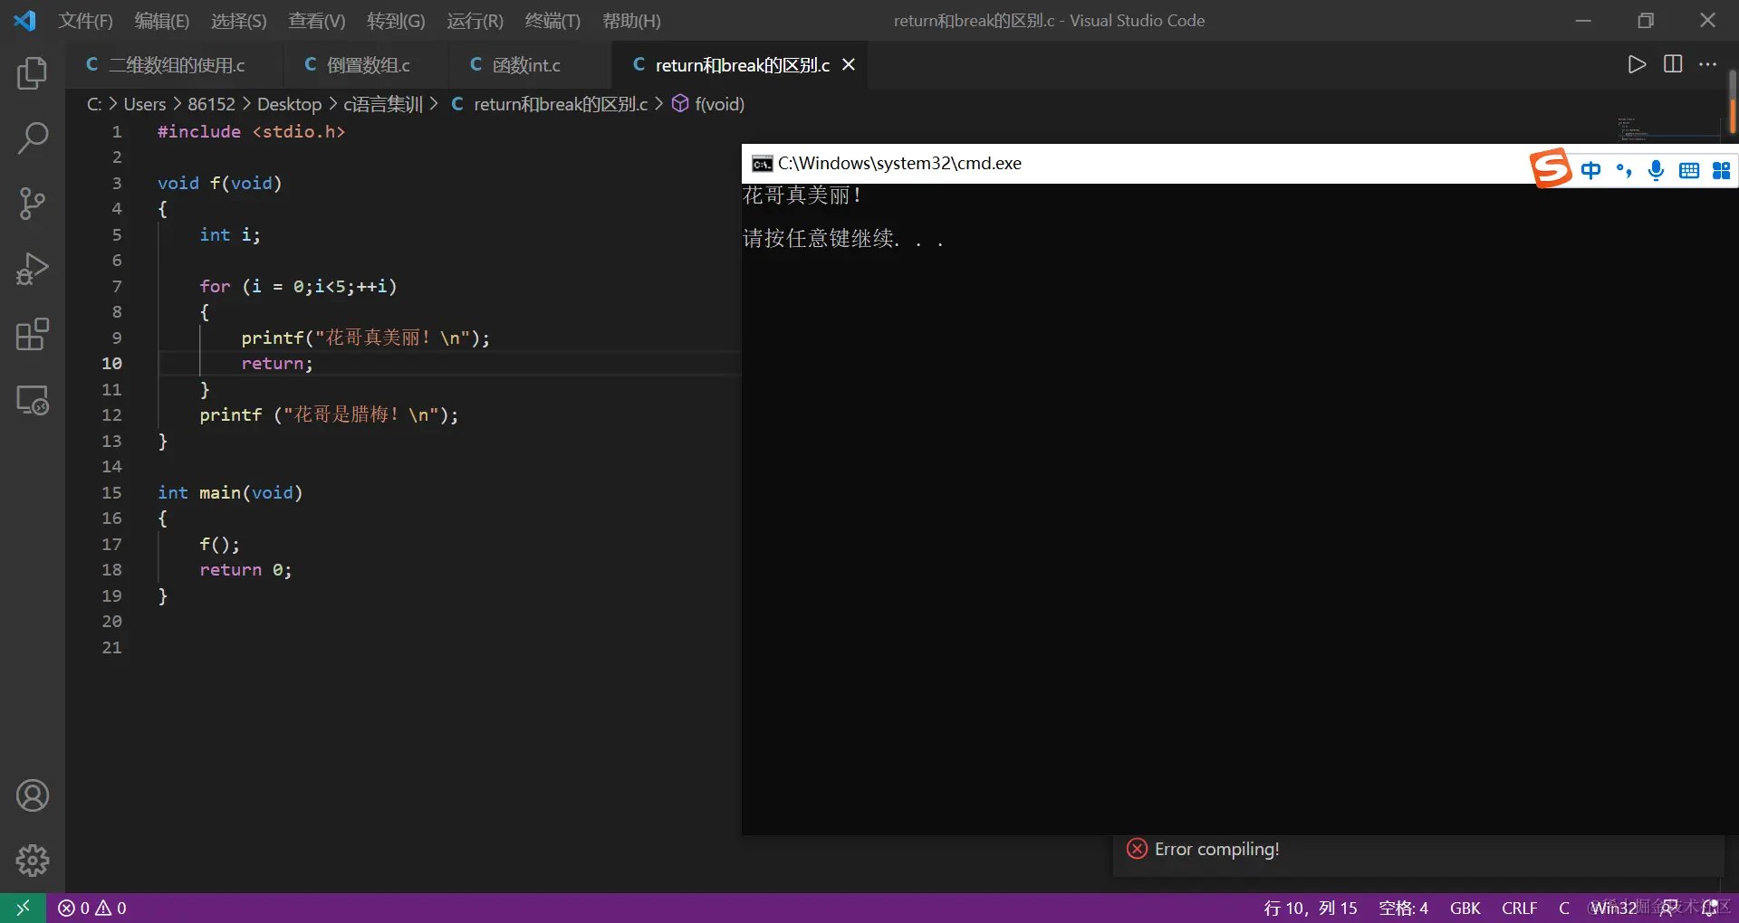Viewport: 1739px width, 923px height.
Task: Click the cmd.exe window title bar text
Action: tap(899, 163)
